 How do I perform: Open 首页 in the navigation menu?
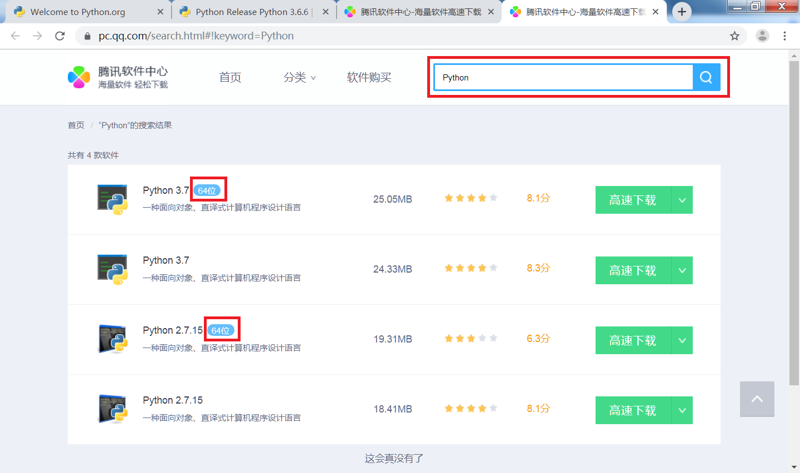pos(230,77)
